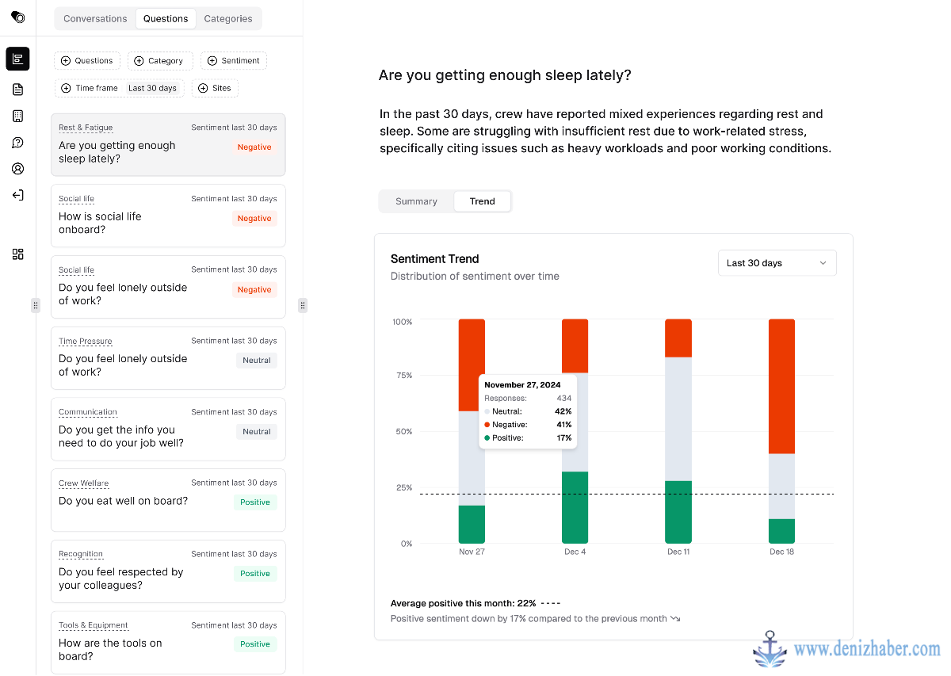Add a Sites filter

(215, 88)
